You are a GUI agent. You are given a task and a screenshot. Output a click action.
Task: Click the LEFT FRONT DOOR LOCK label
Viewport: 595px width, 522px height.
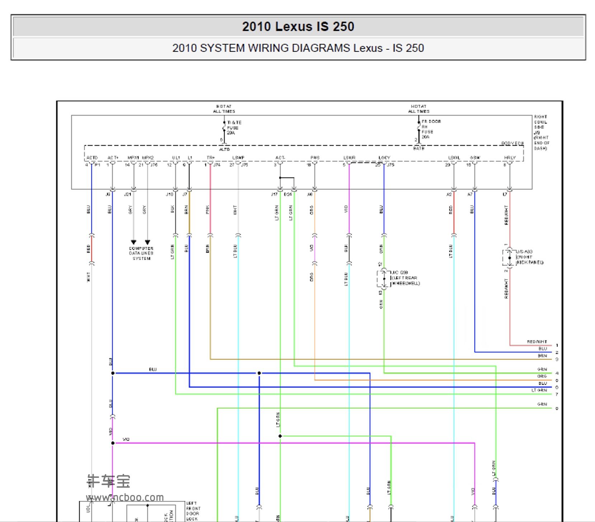point(193,511)
